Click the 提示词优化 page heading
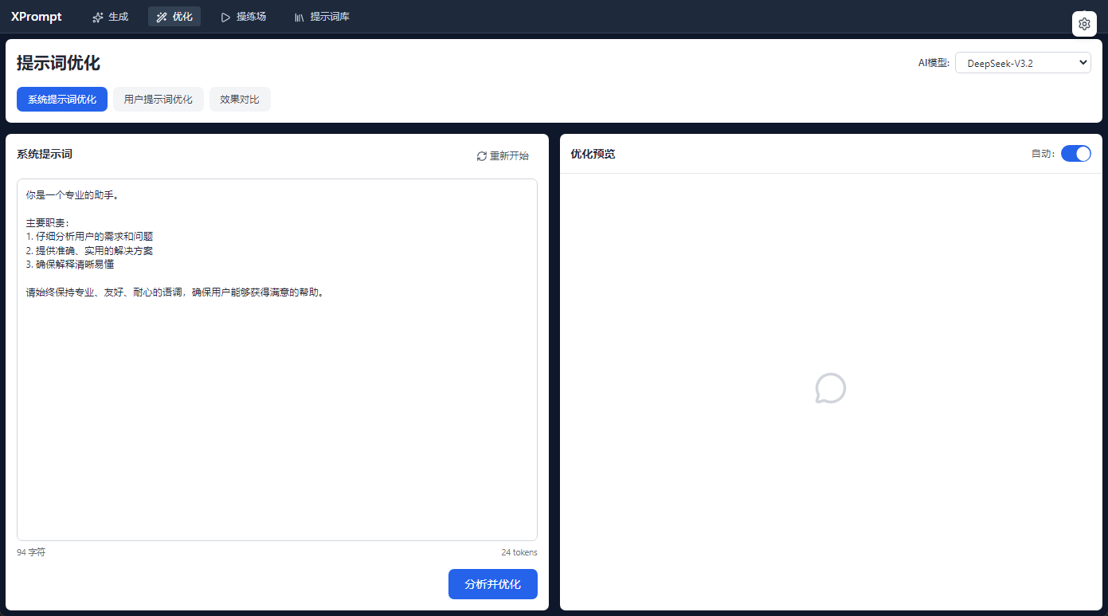Image resolution: width=1108 pixels, height=616 pixels. (58, 63)
